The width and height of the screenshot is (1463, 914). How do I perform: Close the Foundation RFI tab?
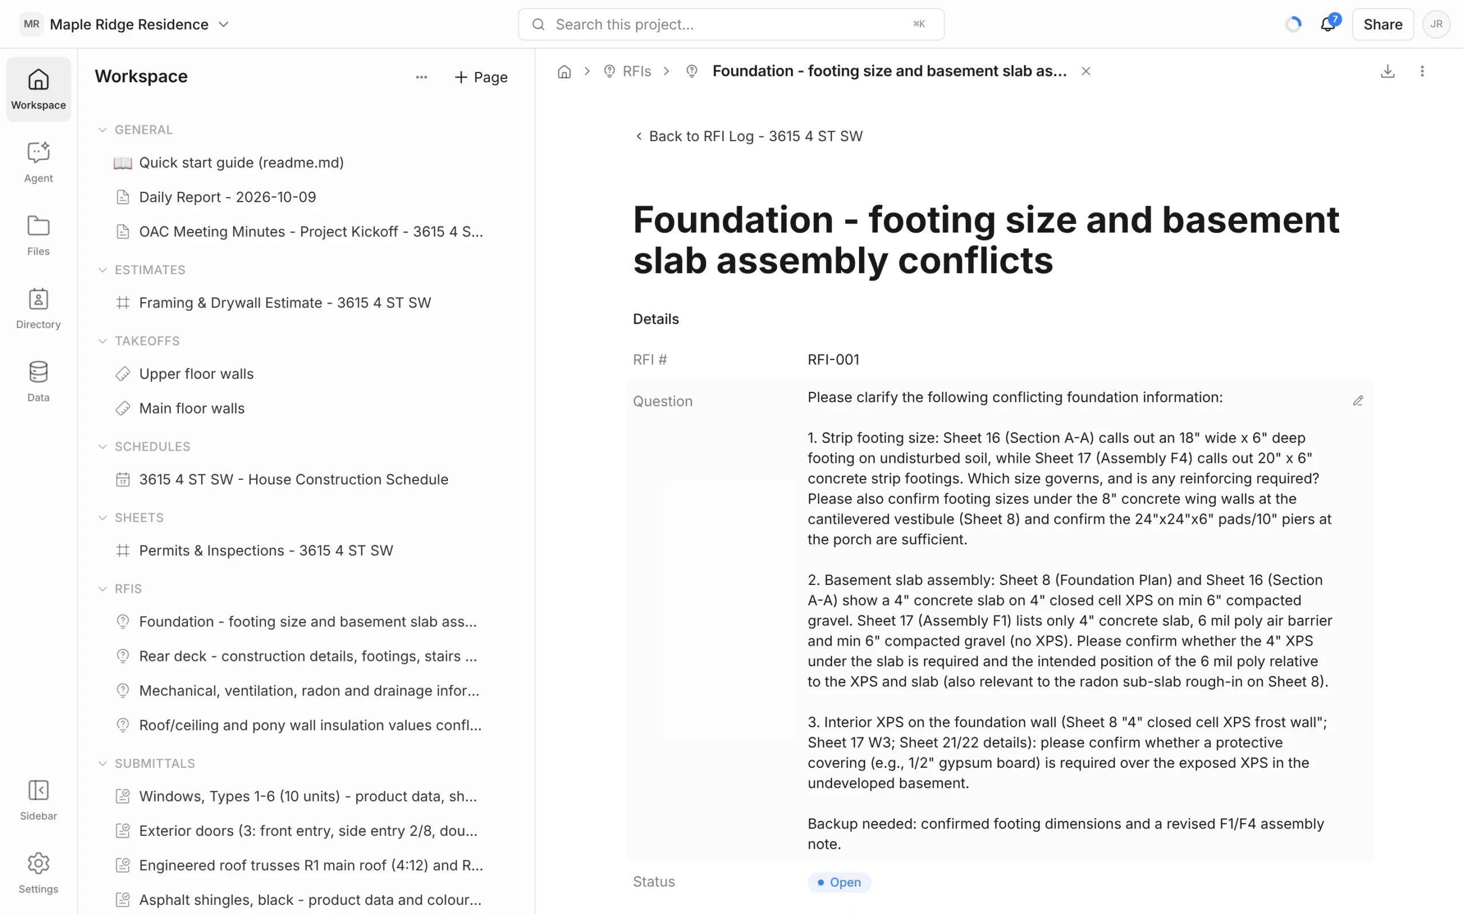click(1086, 71)
